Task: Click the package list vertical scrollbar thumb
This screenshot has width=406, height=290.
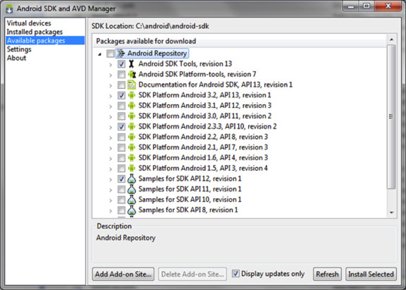Action: 391,117
